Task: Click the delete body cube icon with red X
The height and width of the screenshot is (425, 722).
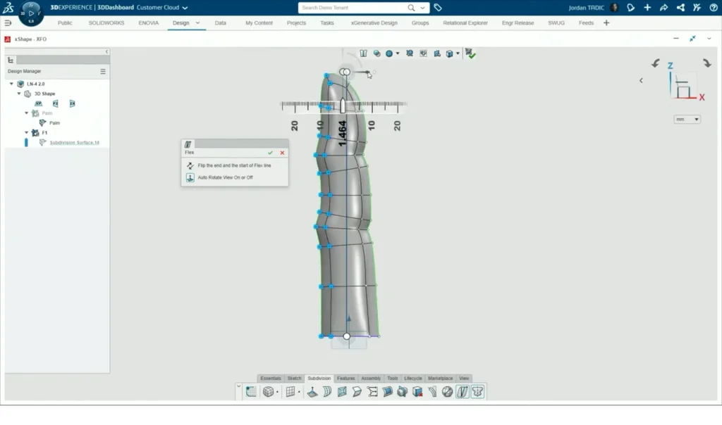Action: tap(417, 392)
